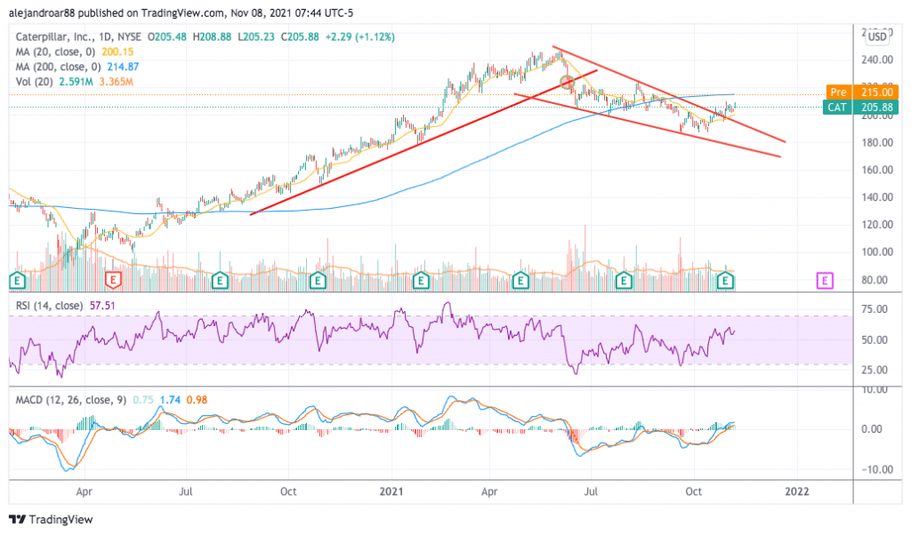Click the MACD signal value 0.98
The image size is (911, 535).
tap(197, 400)
